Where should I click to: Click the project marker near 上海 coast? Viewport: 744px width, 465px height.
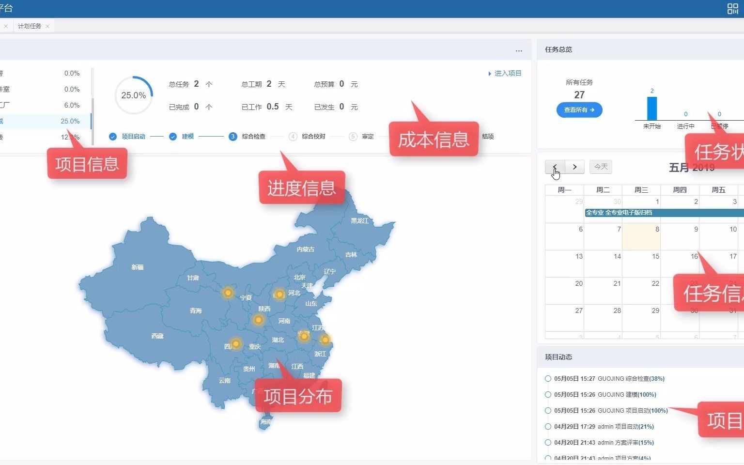pyautogui.click(x=325, y=340)
